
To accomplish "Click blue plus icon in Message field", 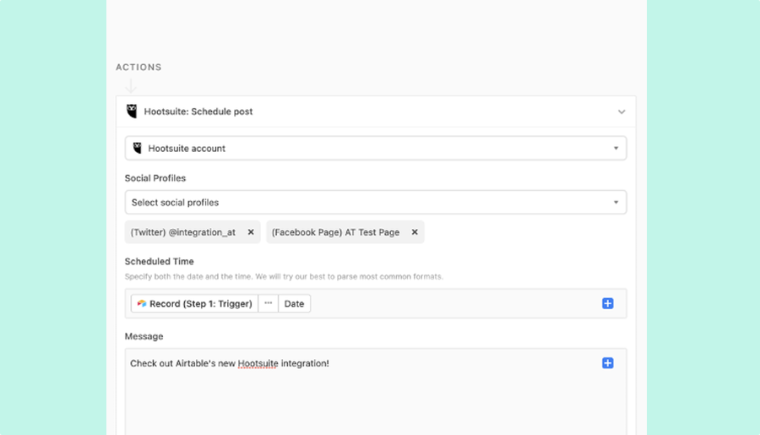I will (608, 363).
